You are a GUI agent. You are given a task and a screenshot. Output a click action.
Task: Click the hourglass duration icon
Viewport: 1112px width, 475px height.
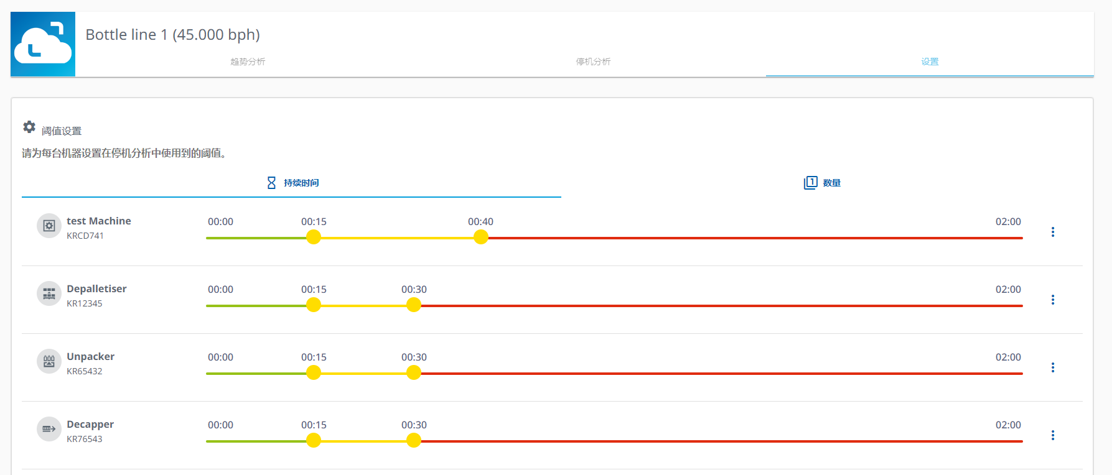[x=271, y=183]
